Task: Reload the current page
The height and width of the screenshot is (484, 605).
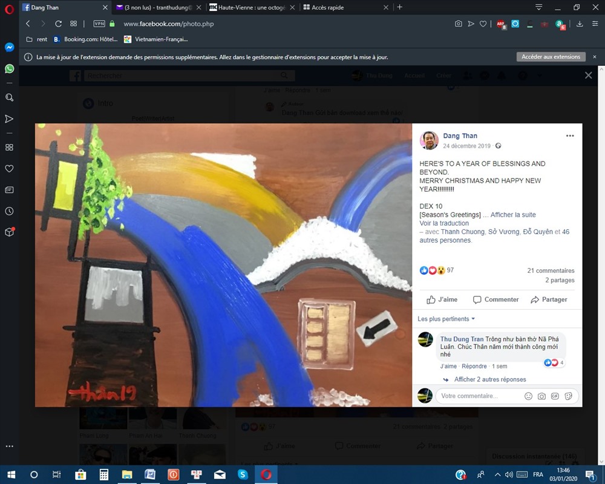Action: [x=58, y=24]
